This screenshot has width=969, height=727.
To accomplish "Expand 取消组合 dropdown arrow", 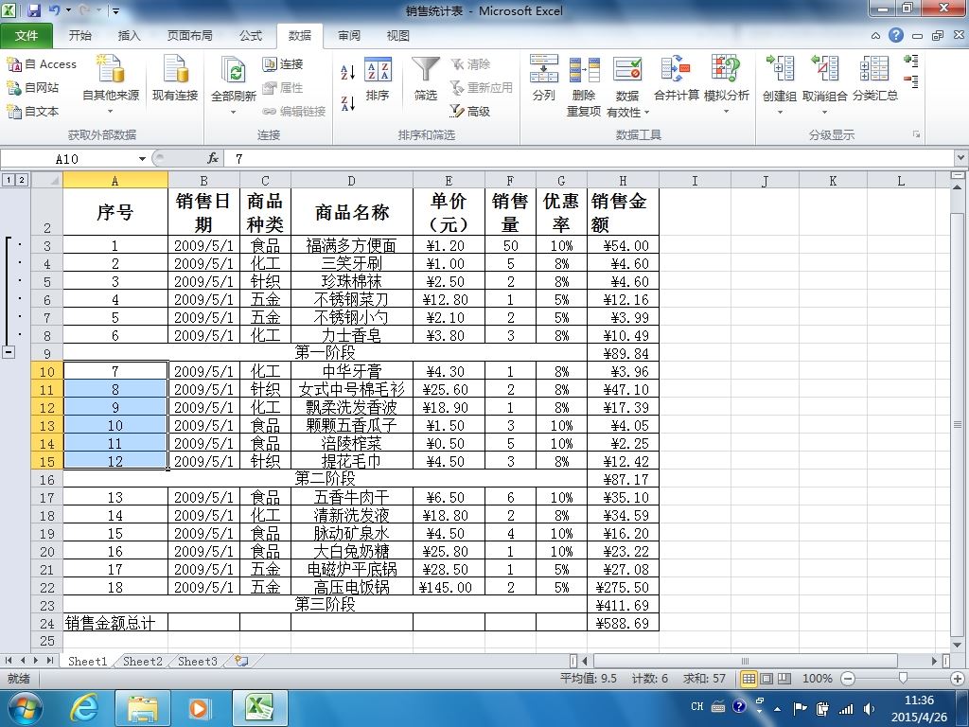I will click(825, 113).
